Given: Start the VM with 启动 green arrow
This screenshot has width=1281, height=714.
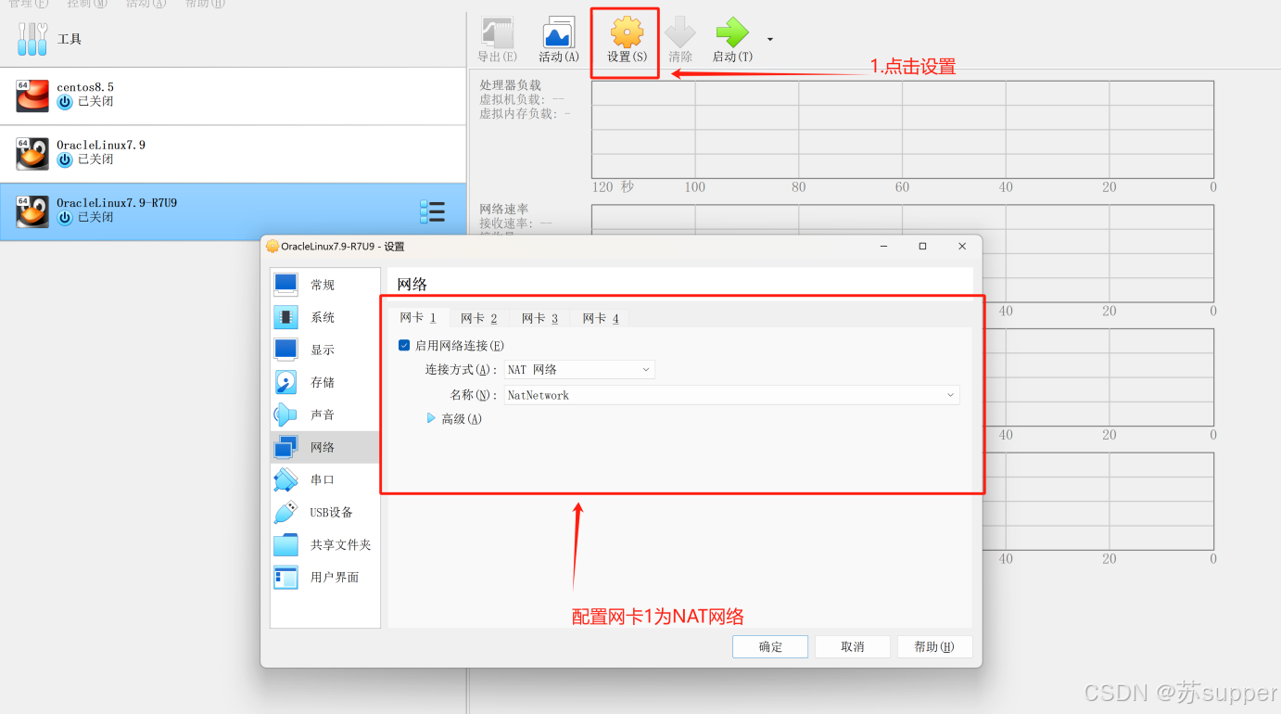Looking at the screenshot, I should point(732,41).
